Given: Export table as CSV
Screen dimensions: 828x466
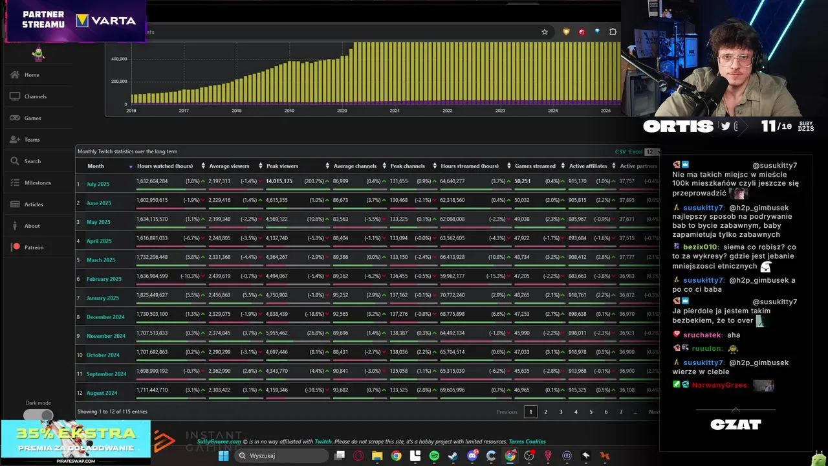Looking at the screenshot, I should coord(620,151).
